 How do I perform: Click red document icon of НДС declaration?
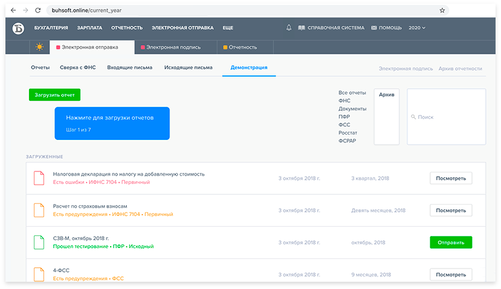[x=39, y=178]
